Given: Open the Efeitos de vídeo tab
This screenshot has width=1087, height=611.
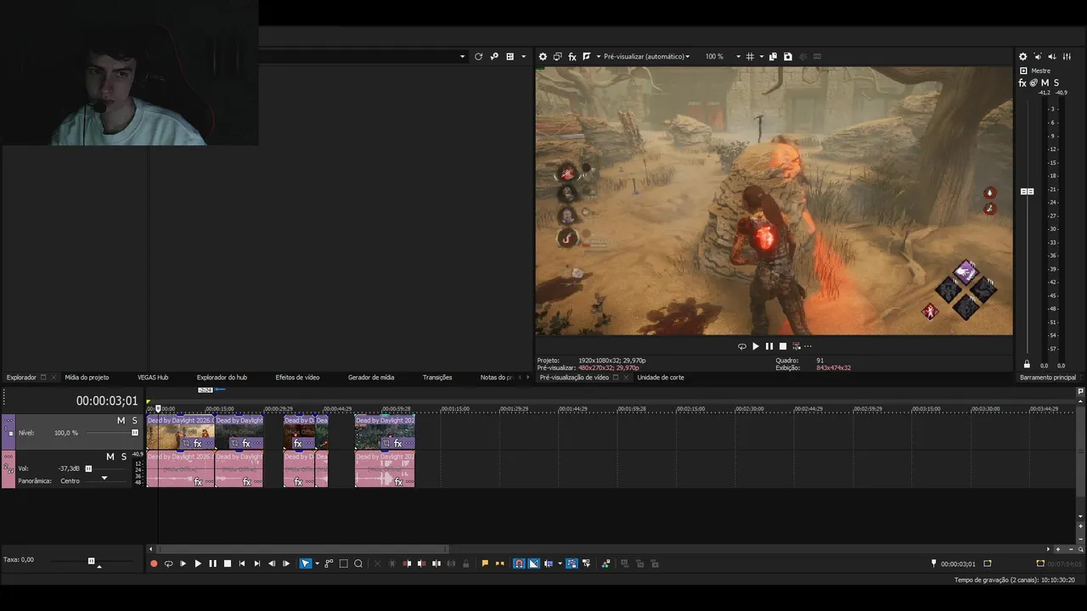Looking at the screenshot, I should coord(297,378).
